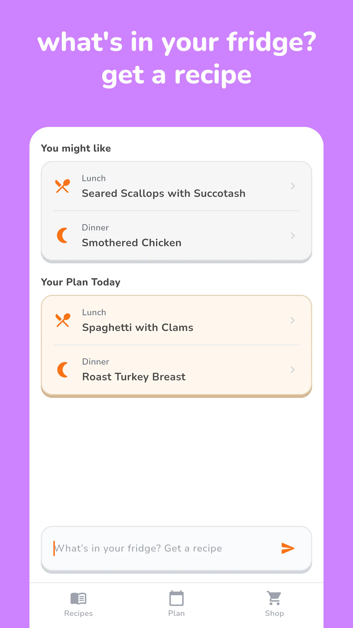Select the Smothered Chicken dinner suggestion
Image resolution: width=353 pixels, height=628 pixels.
pos(176,235)
